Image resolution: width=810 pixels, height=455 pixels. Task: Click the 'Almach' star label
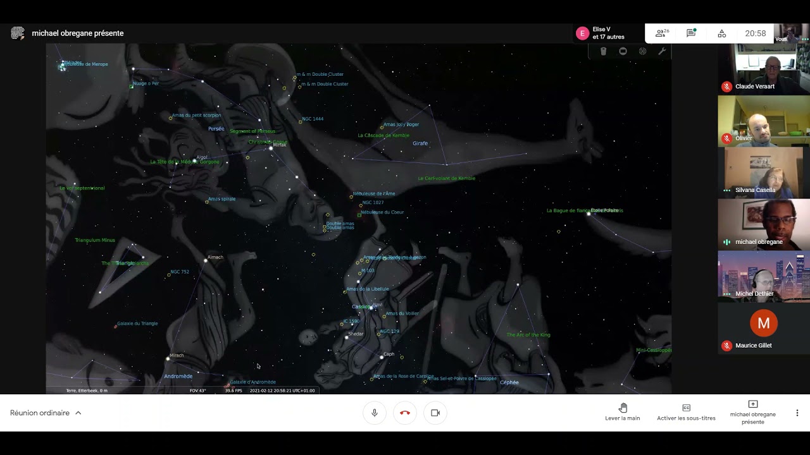[215, 257]
